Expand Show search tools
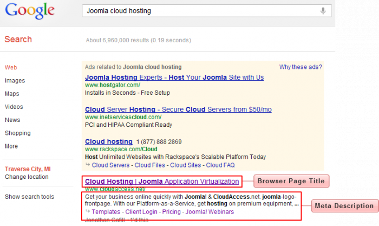Viewport: 379px width, 226px height. [29, 197]
